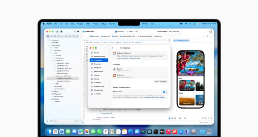Image resolution: width=258 pixels, height=137 pixels.
Task: Select Source Control in settings sidebar
Action: point(99,86)
